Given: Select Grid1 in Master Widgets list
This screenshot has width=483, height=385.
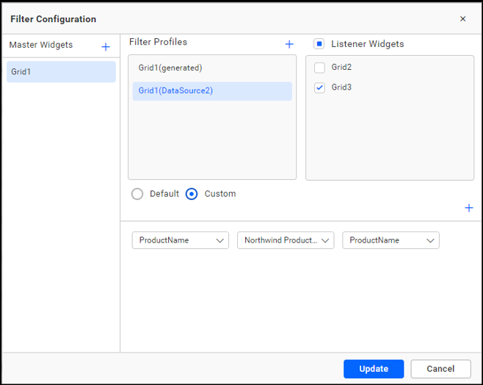Looking at the screenshot, I should click(61, 71).
